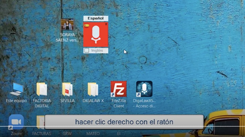Screen dimensions: 245x137
Task: Click the SRW label text
Action: (x=67, y=134)
